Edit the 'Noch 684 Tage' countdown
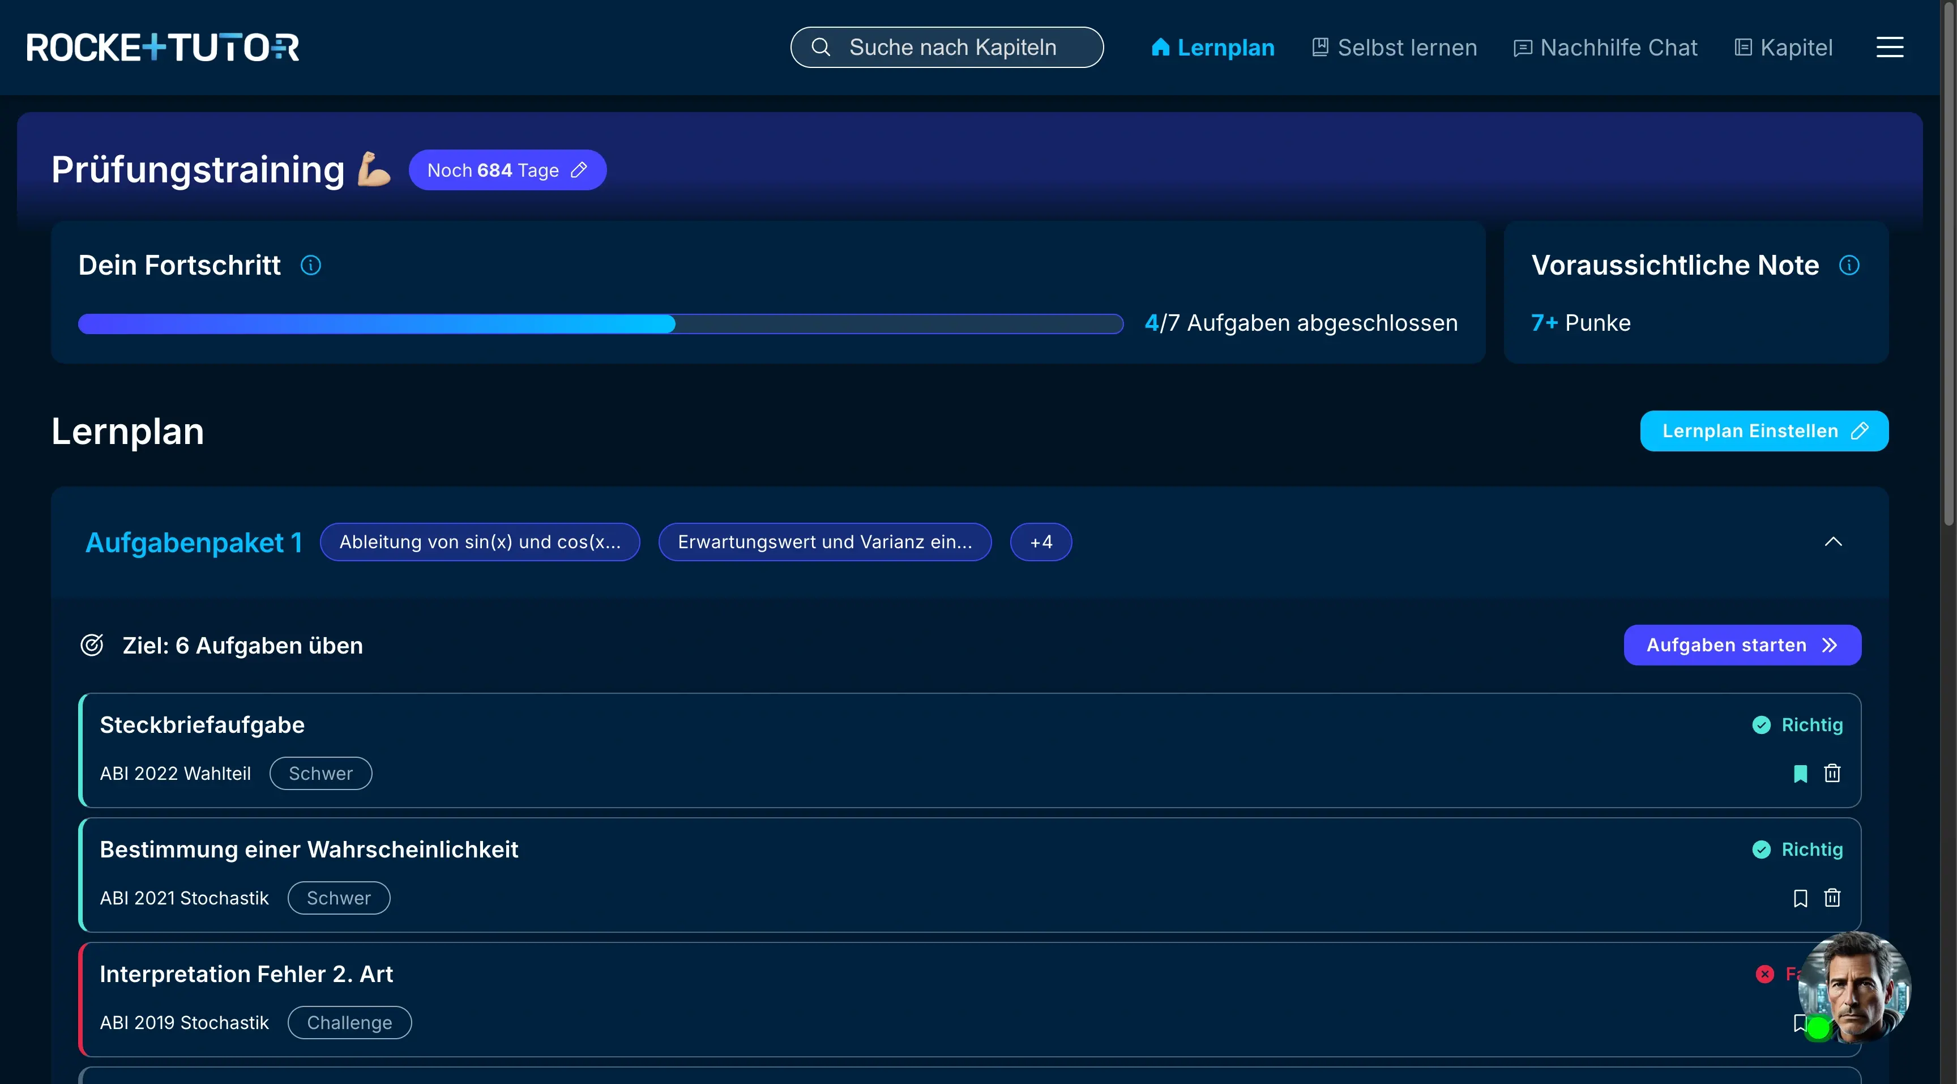 click(507, 170)
